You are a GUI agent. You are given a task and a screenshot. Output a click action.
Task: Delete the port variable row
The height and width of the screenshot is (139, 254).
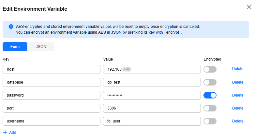tap(238, 108)
